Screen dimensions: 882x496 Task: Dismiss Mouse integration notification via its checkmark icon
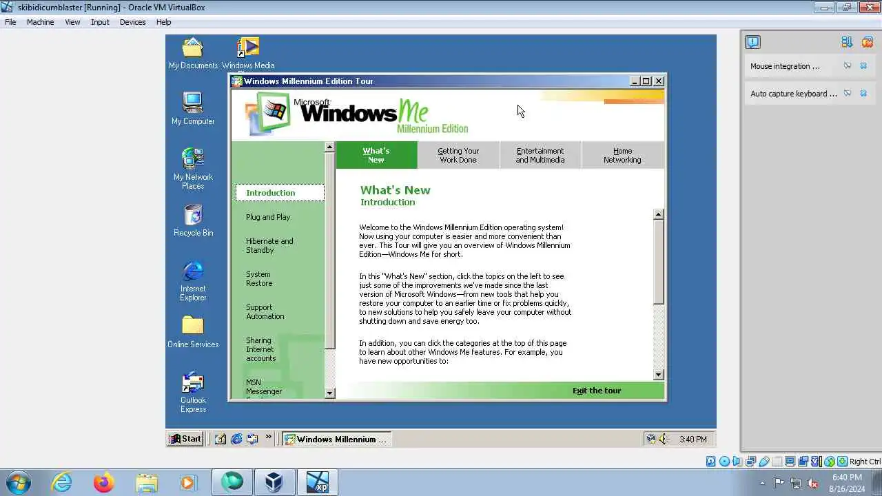(x=848, y=66)
